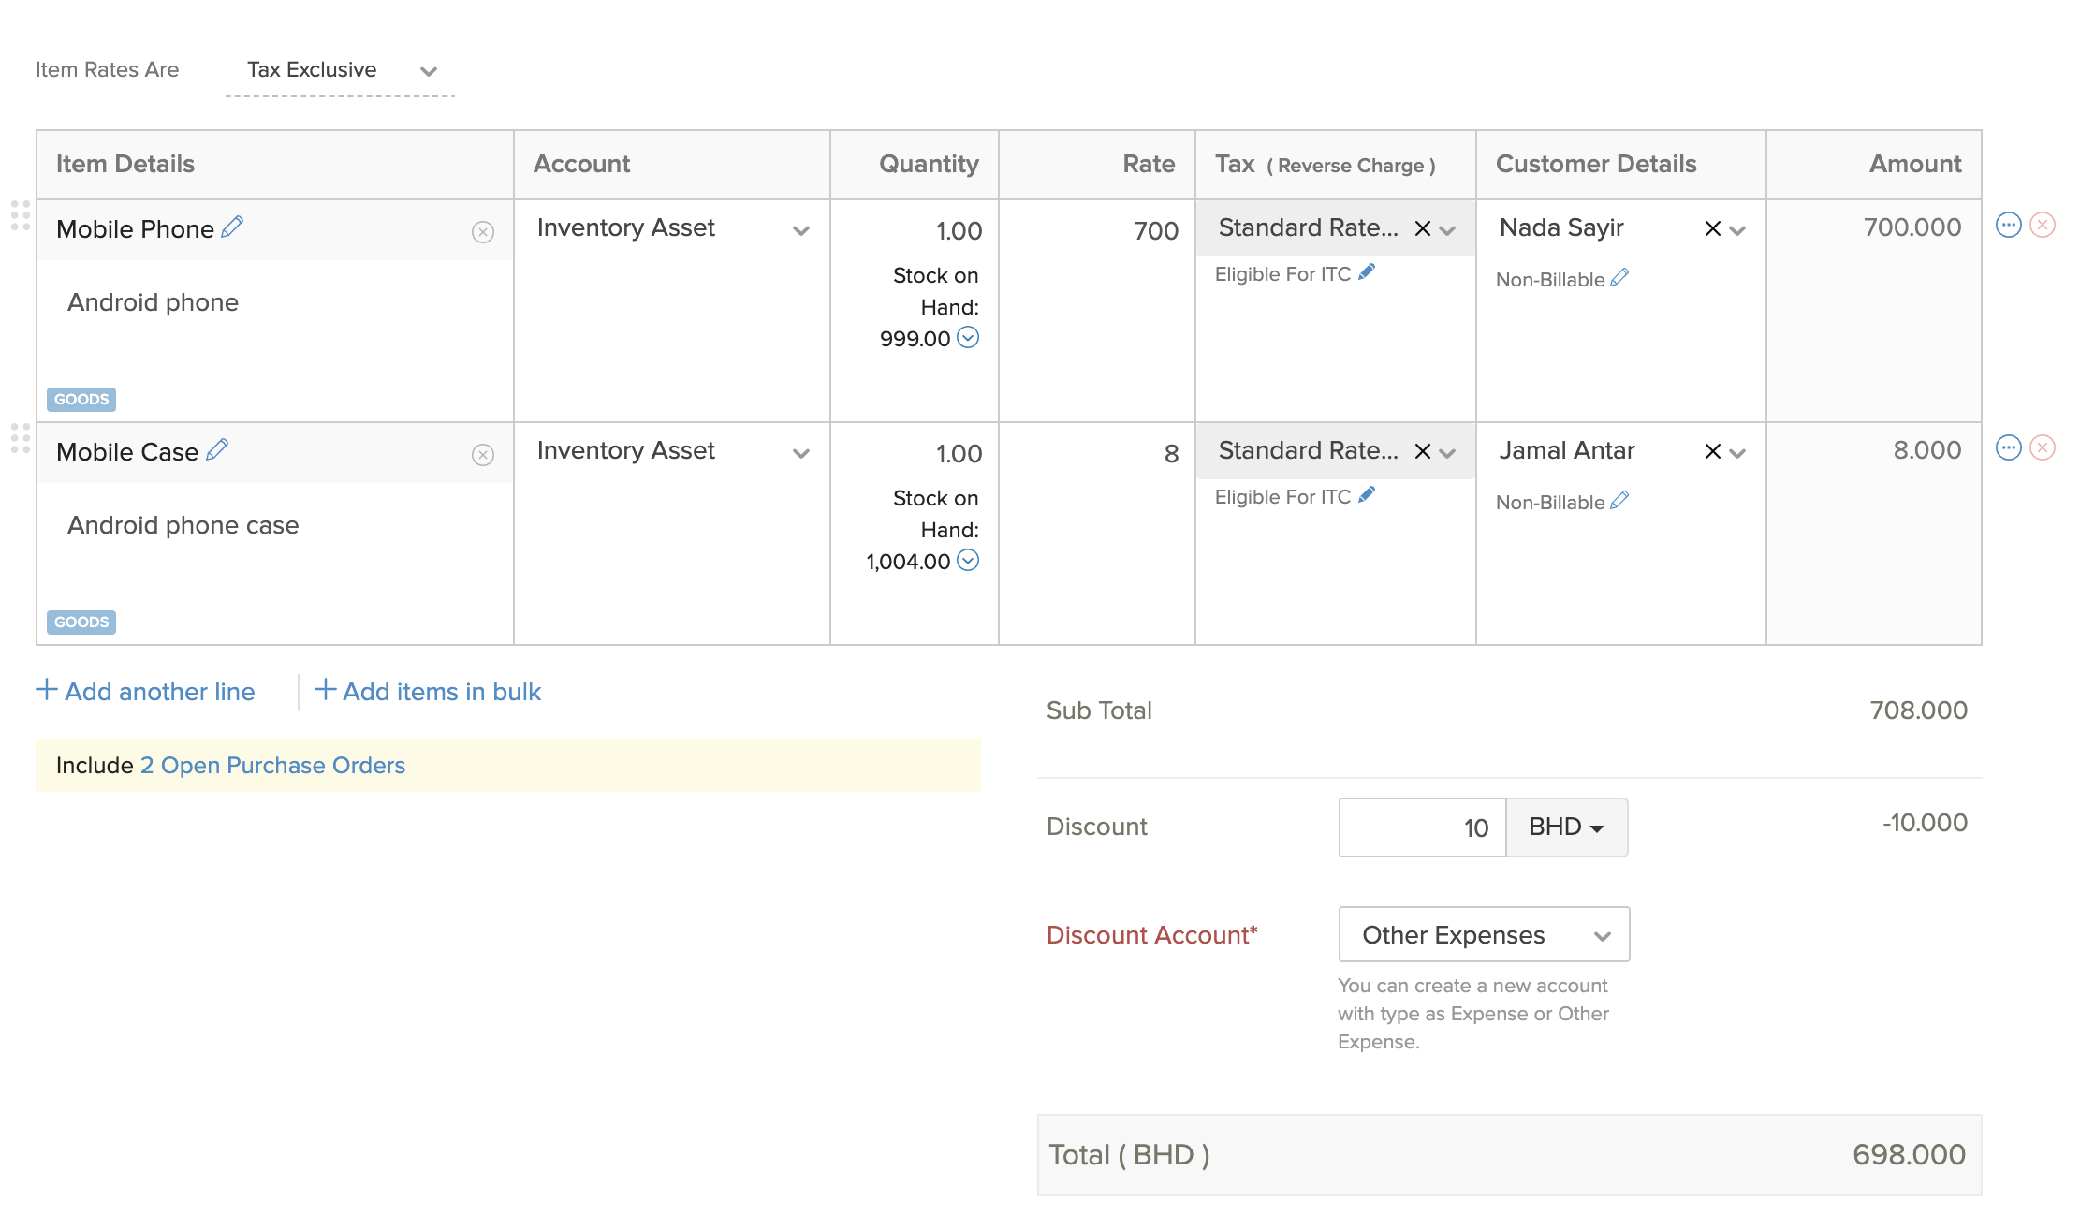Clear the Standard Rate tax on Mobile Case row
The height and width of the screenshot is (1230, 2080).
(x=1422, y=452)
